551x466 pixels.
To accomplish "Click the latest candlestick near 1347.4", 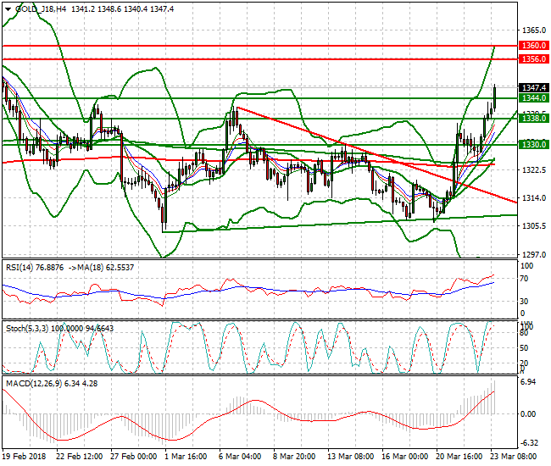I will [495, 97].
